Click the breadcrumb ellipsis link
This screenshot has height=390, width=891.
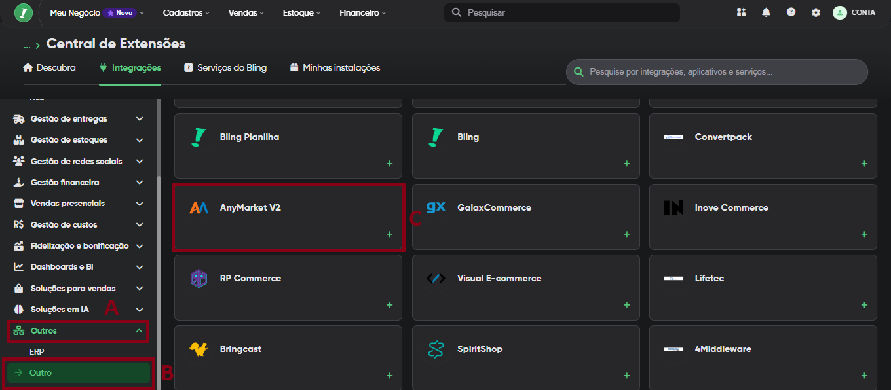(27, 45)
